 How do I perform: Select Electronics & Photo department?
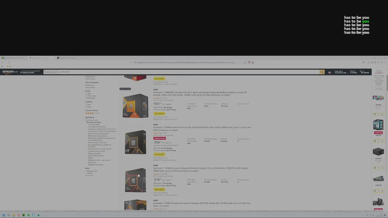point(94,122)
